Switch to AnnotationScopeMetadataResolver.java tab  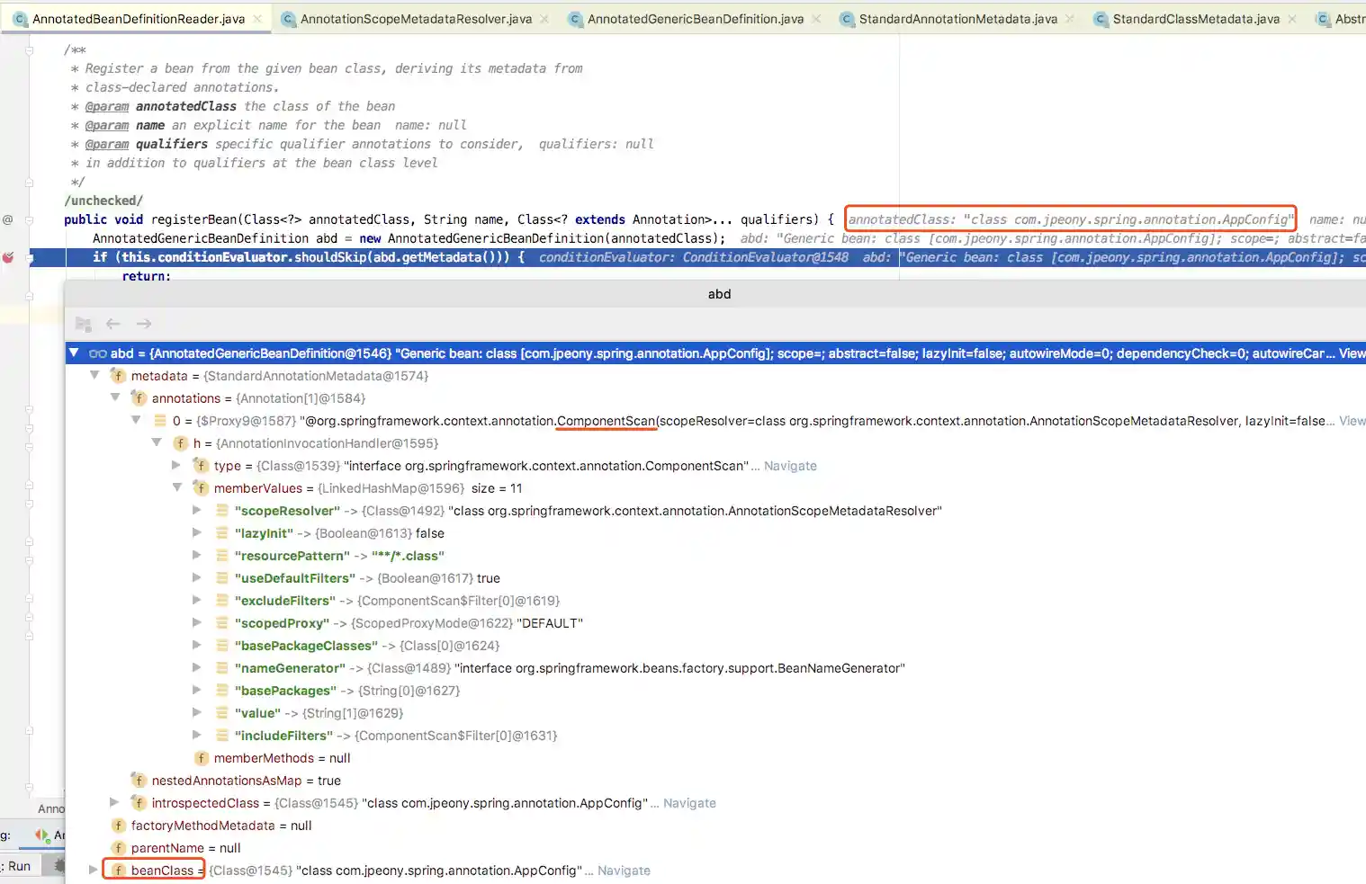(x=416, y=19)
